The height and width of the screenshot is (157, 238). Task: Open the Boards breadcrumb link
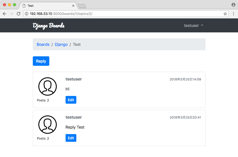43,44
